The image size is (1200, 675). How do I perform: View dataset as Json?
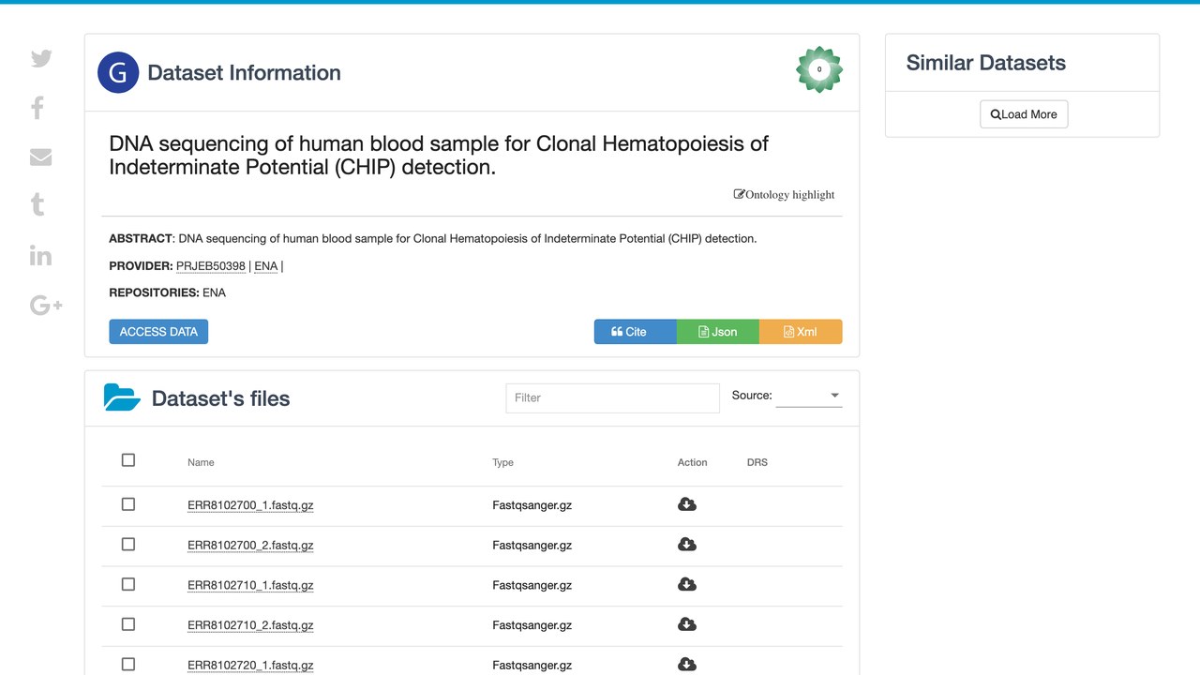717,332
